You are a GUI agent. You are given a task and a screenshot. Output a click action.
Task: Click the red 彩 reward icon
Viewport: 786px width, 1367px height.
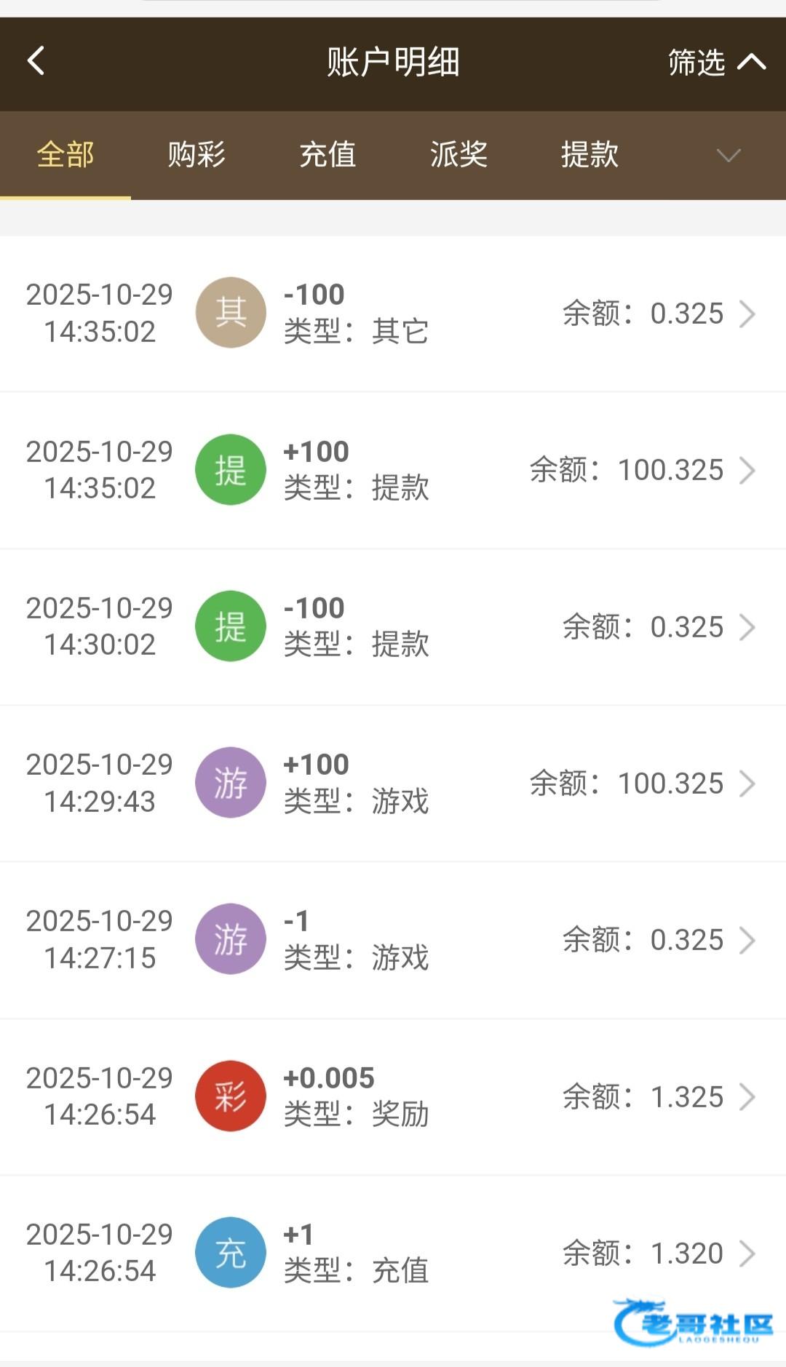coord(231,1096)
